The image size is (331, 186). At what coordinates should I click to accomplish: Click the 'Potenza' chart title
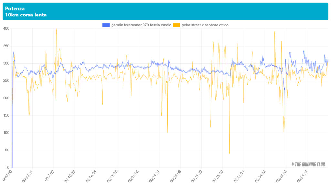[x=15, y=9]
